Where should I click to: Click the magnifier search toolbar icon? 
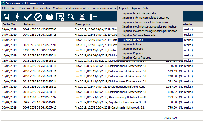tap(71, 17)
